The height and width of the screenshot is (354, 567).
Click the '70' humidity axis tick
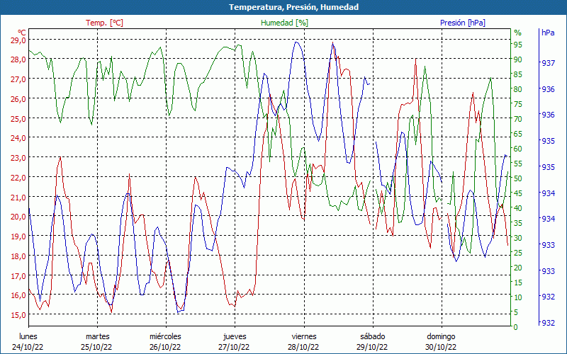[518, 119]
